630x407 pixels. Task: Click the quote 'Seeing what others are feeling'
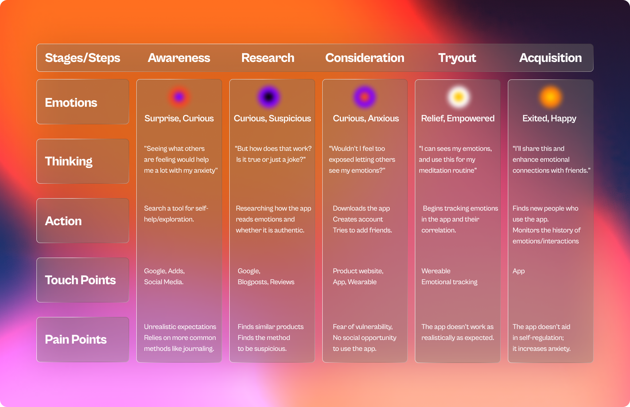[x=181, y=160]
